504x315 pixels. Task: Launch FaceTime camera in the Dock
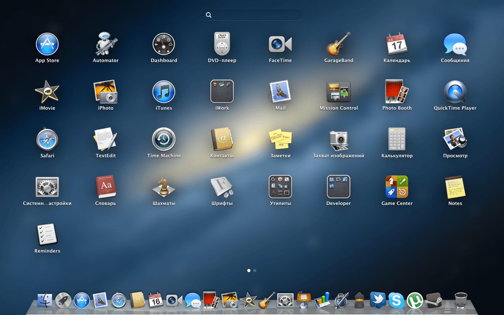174,300
